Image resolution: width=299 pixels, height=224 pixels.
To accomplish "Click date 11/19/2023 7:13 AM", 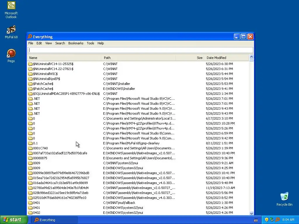I will pyautogui.click(x=220, y=188).
